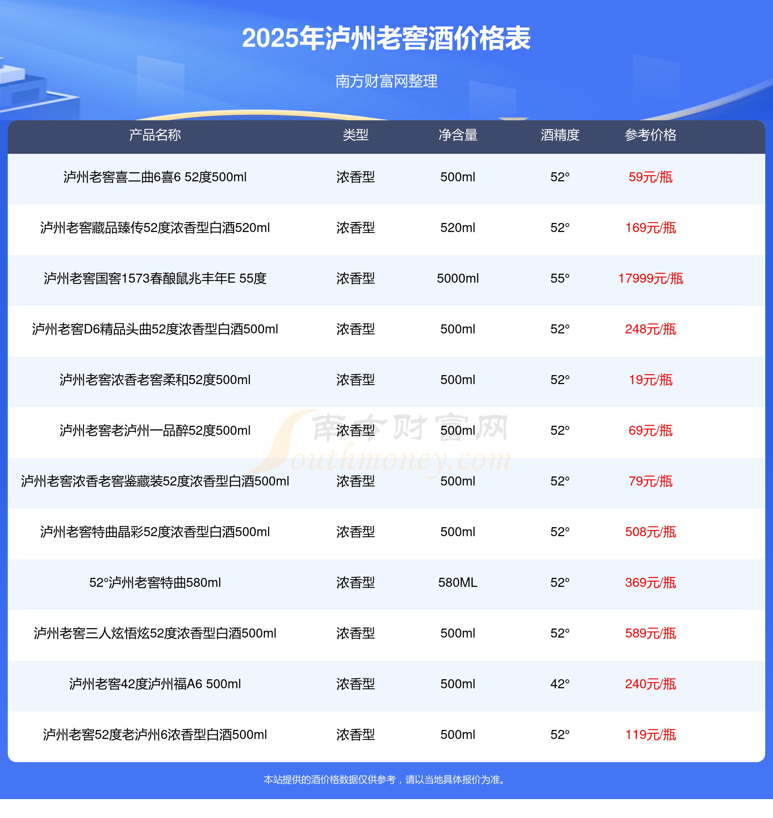Select product 泸州老窖浓香老窖柔和52度500ml

click(x=155, y=380)
